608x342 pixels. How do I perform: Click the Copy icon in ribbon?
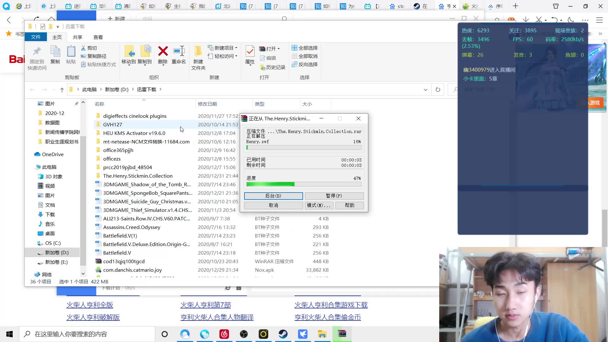click(55, 51)
